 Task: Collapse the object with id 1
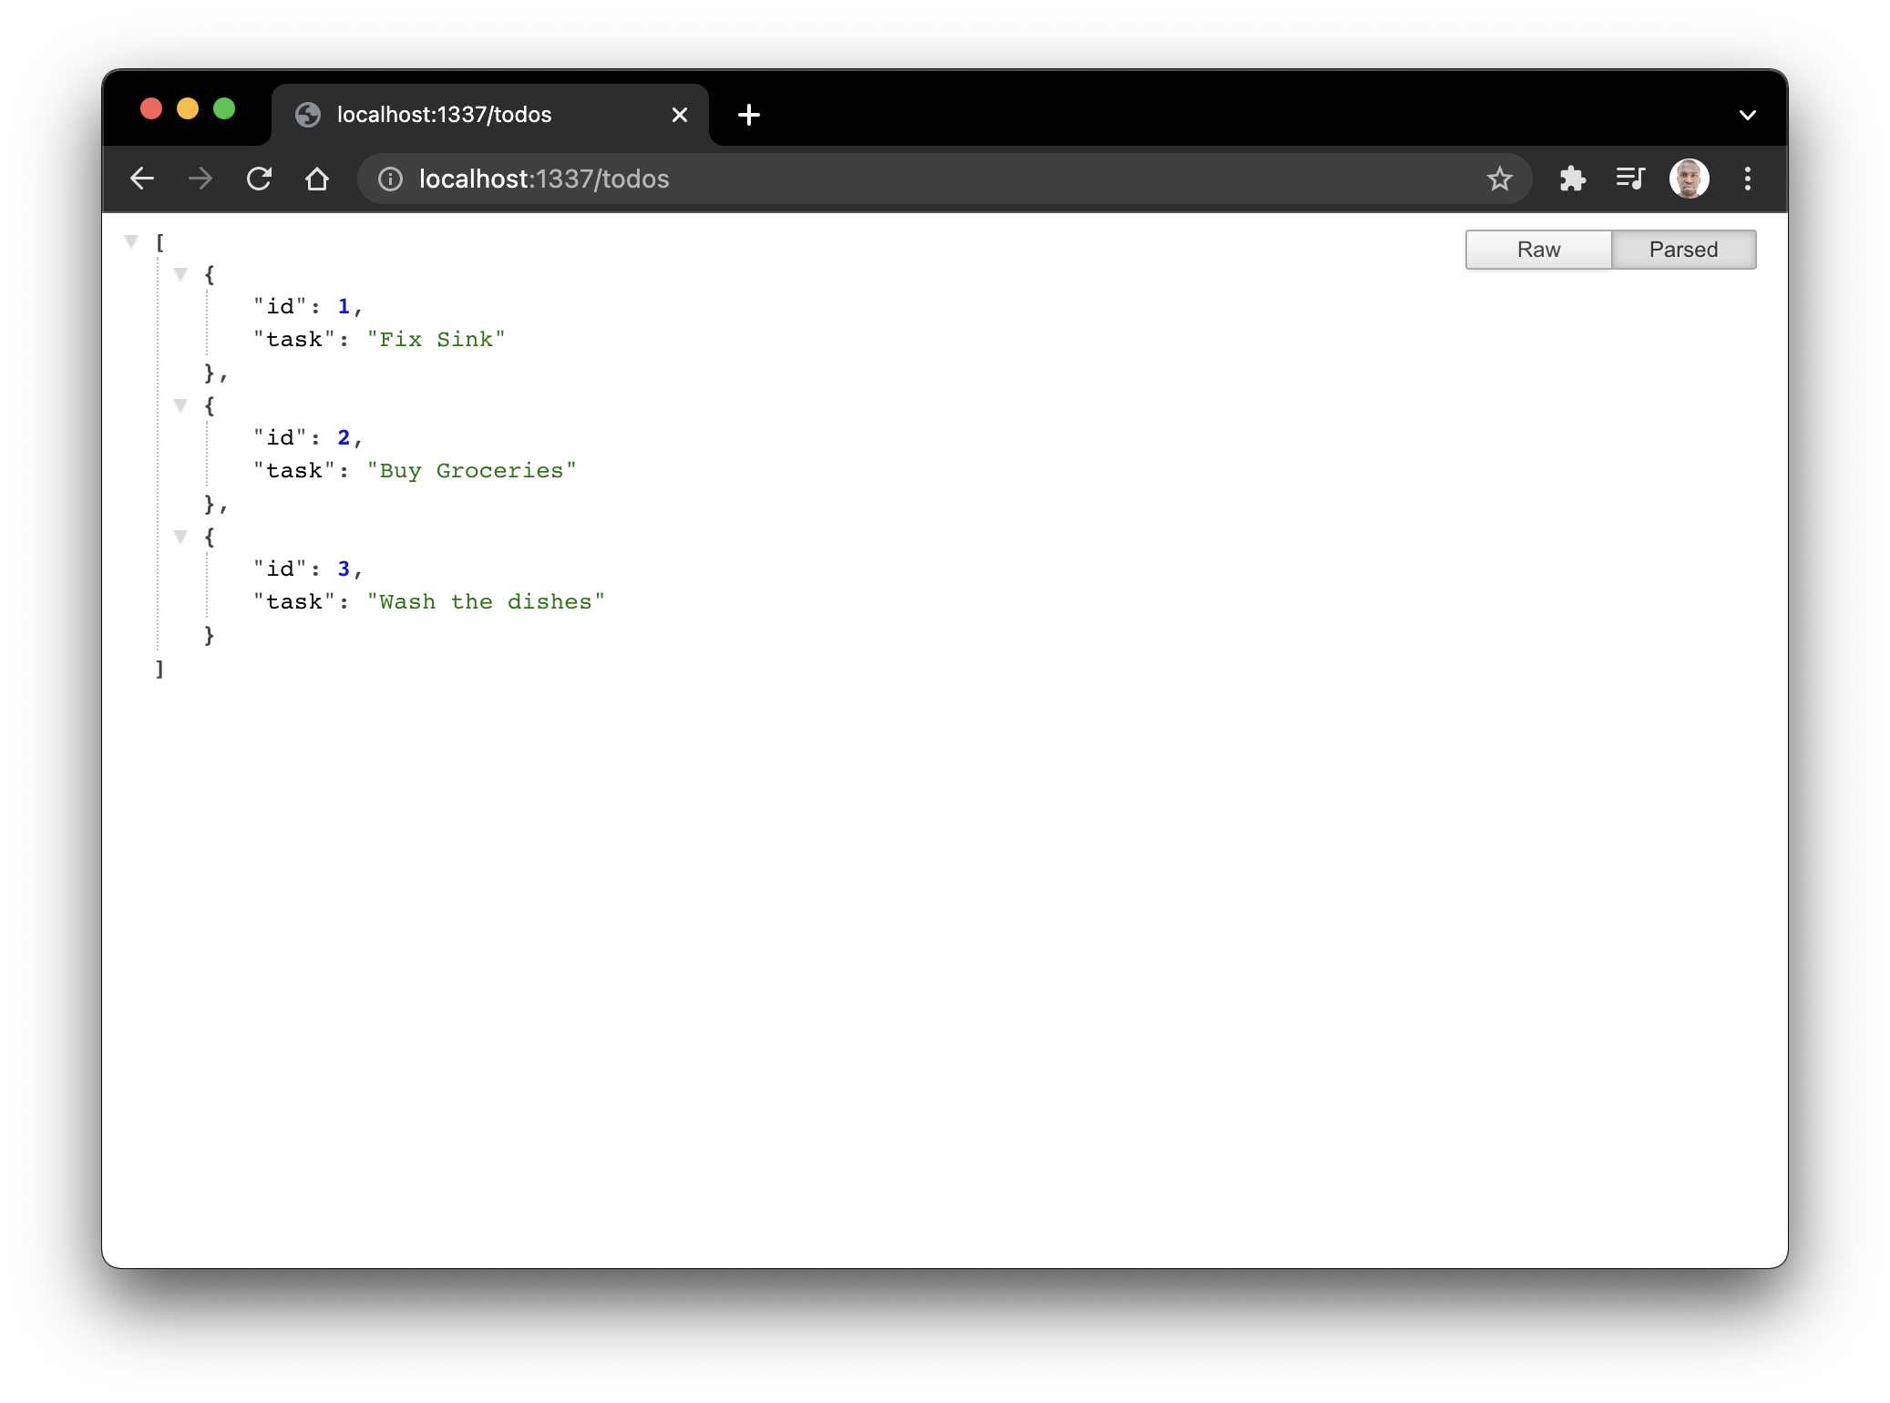[180, 274]
